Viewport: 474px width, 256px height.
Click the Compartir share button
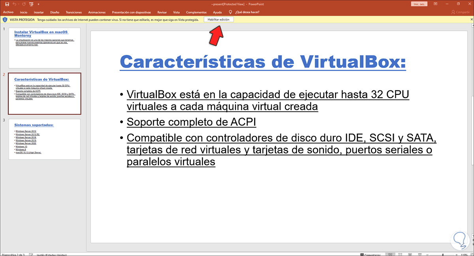(460, 12)
